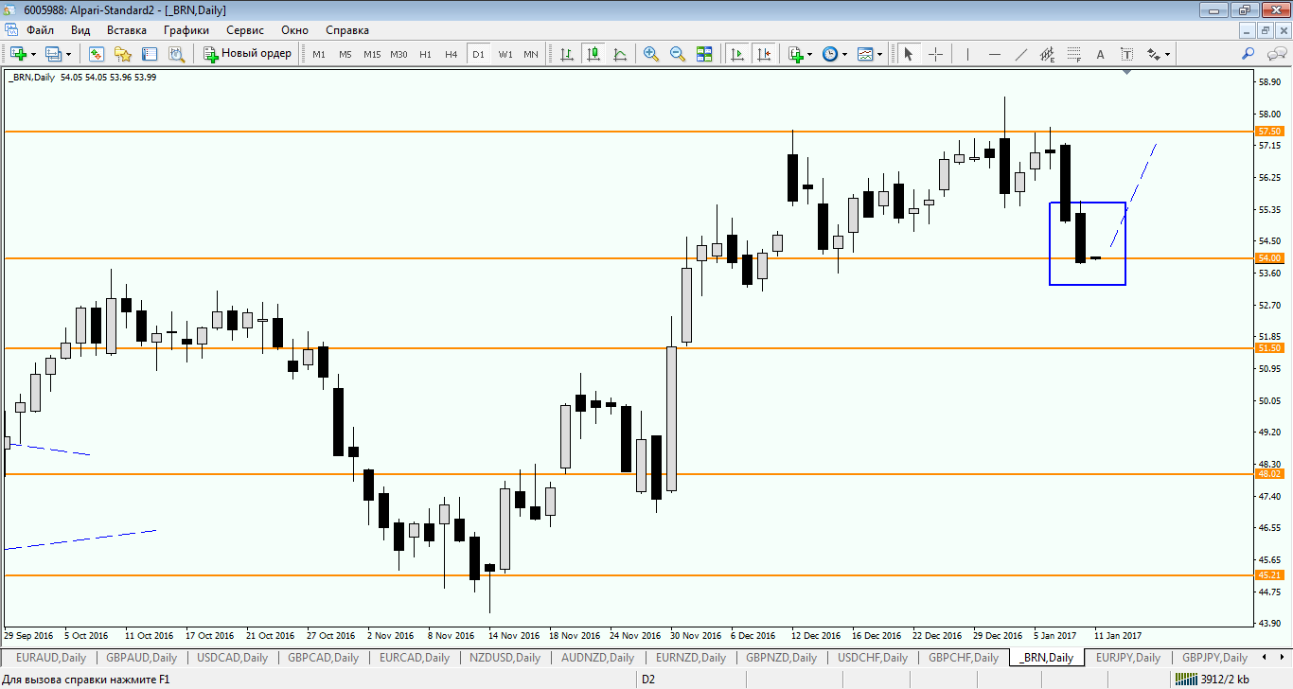Open the Файл menu

(x=40, y=30)
